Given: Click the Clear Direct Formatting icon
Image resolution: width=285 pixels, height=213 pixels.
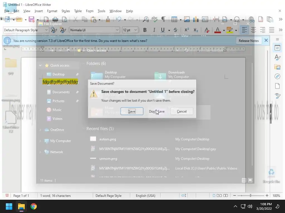Looking at the screenshot, I should click(x=207, y=30).
